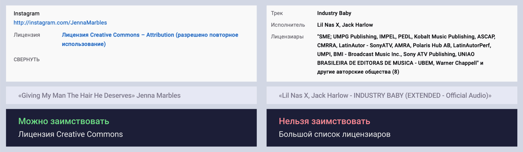Image resolution: width=523 pixels, height=152 pixels.
Task: Select the Industry Baby track title
Action: 334,13
